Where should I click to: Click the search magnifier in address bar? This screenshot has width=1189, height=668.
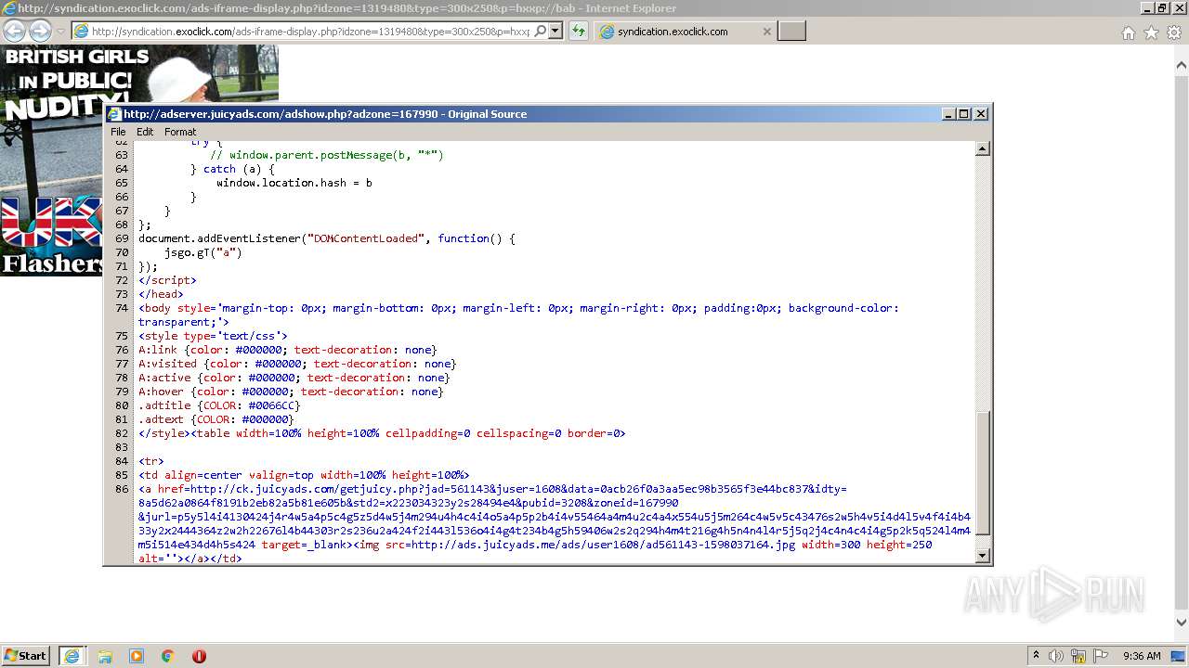point(541,31)
